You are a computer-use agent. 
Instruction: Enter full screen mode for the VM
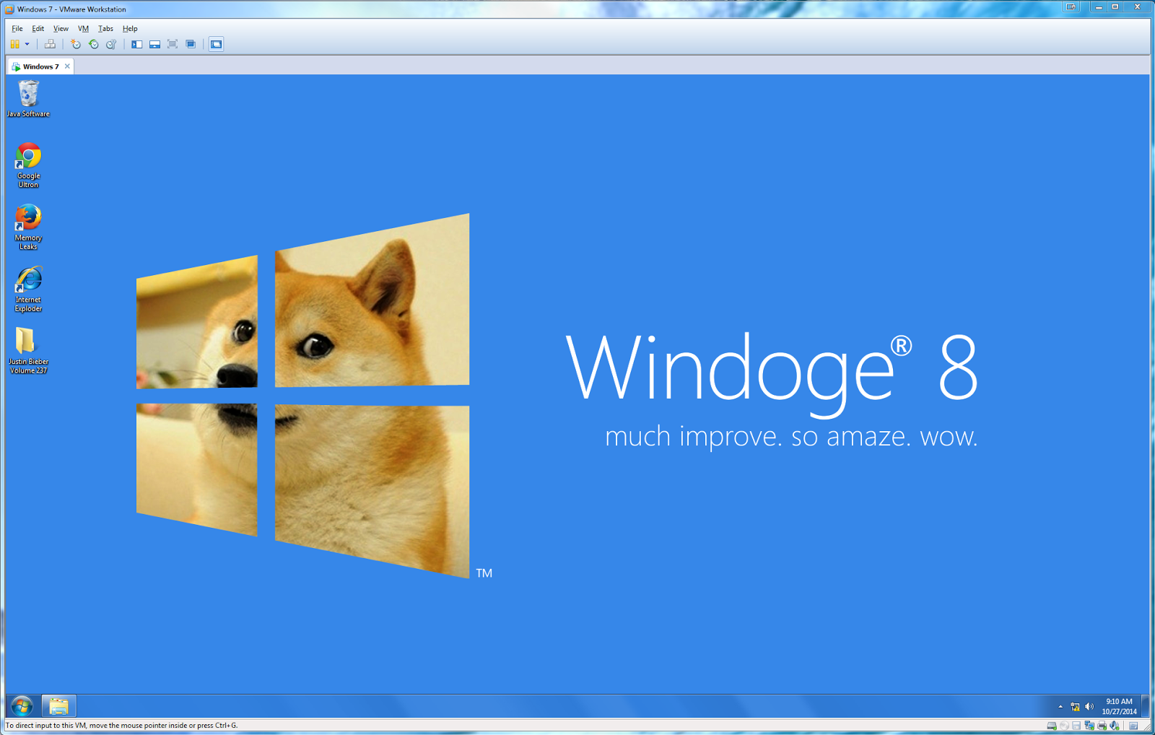tap(172, 44)
